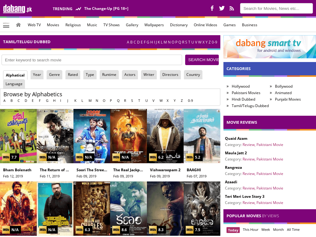316x237 pixels.
Task: Select the Alphatical tab
Action: [15, 75]
